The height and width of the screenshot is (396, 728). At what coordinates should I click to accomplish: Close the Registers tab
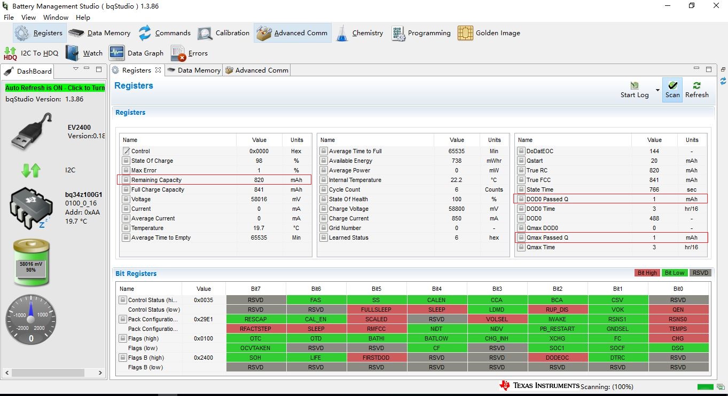click(x=158, y=70)
